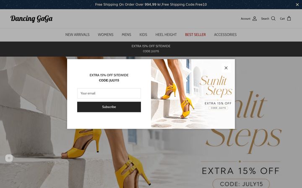The image size is (302, 188).
Task: Open the BEST SELLER menu
Action: coord(195,35)
